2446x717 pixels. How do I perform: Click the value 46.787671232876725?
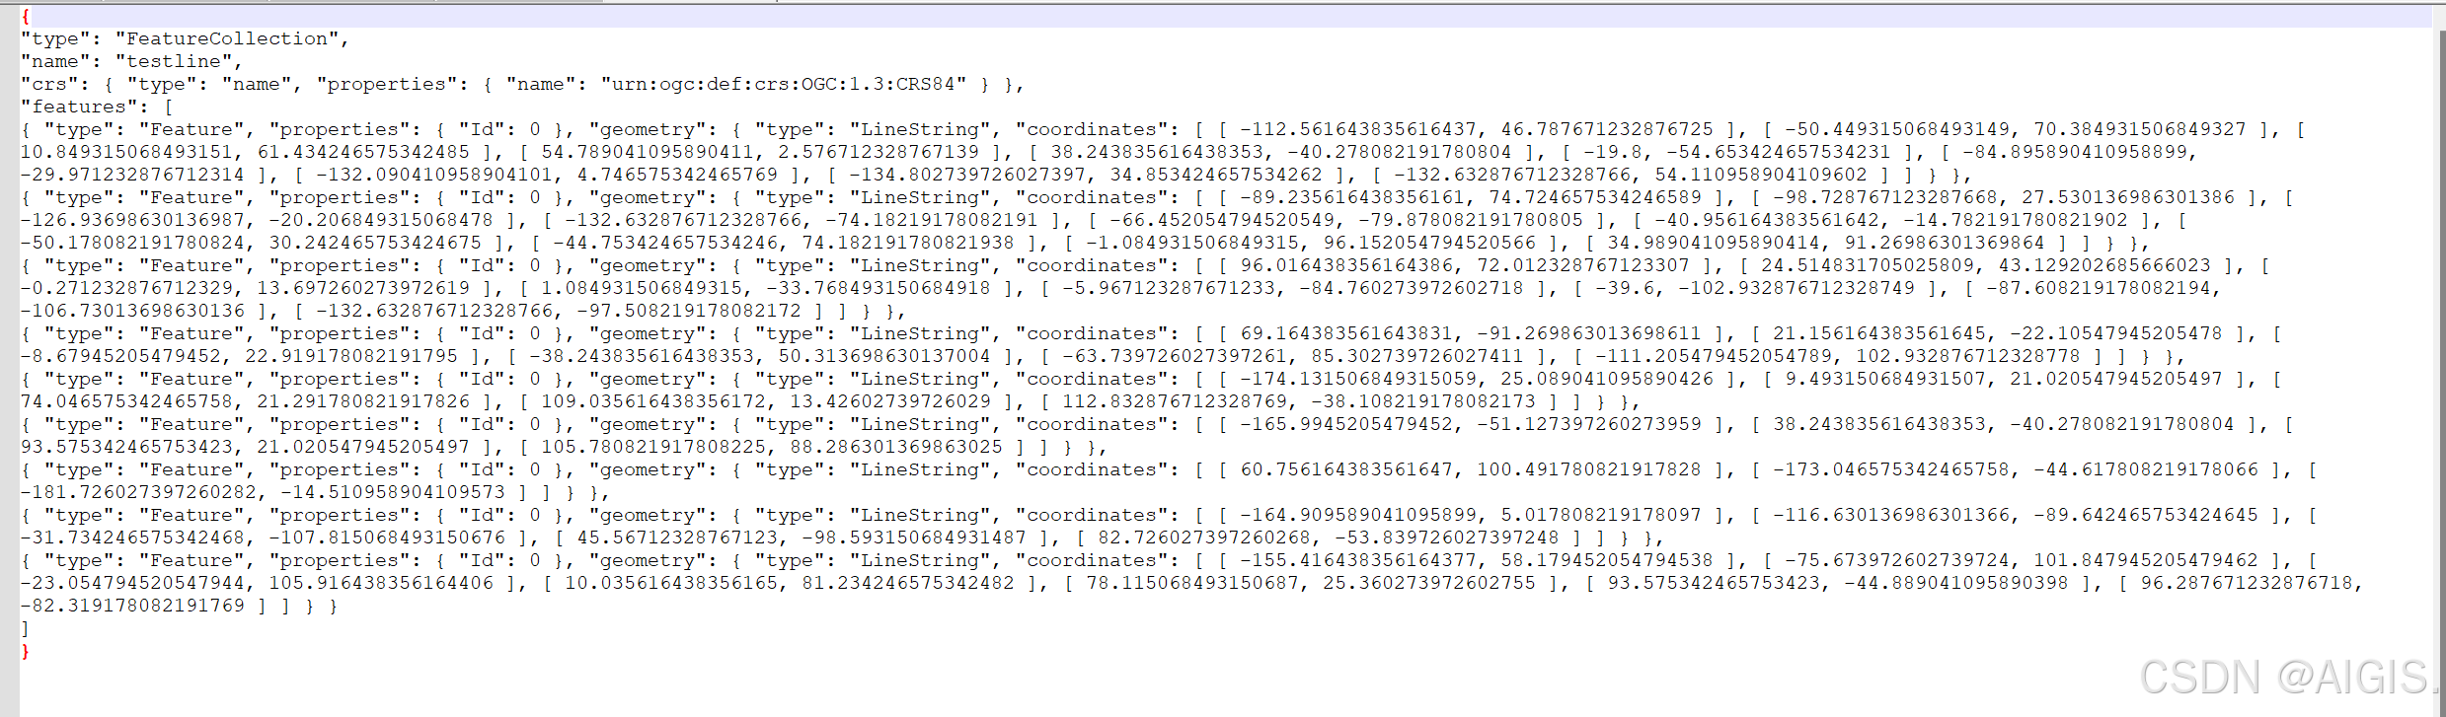1607,129
